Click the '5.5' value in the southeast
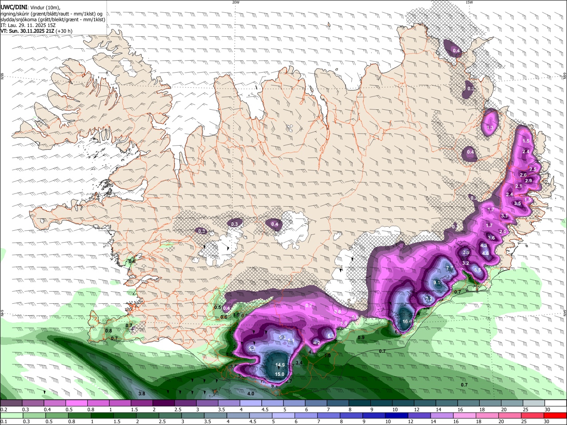Image resolution: width=567 pixels, height=425 pixels. (478, 270)
